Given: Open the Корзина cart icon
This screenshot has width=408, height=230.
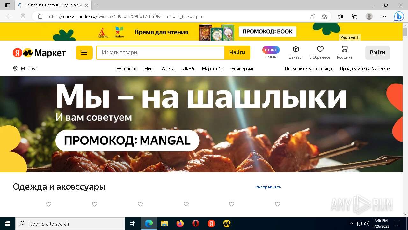Looking at the screenshot, I should click(345, 53).
